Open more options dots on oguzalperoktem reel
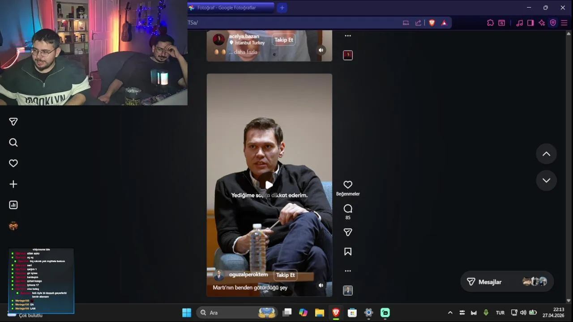Image resolution: width=573 pixels, height=322 pixels. (348, 271)
